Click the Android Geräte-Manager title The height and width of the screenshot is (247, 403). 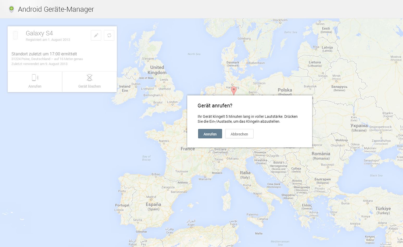pos(56,9)
